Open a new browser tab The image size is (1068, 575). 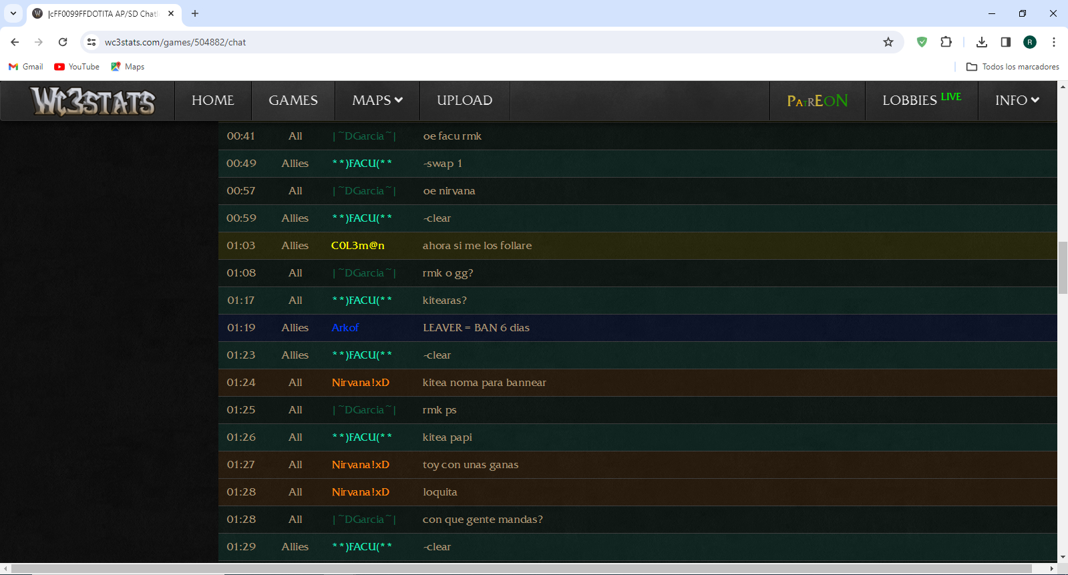[x=195, y=13]
